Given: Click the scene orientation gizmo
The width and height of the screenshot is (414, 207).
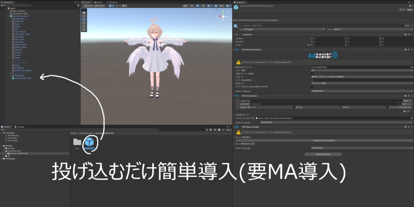Looking at the screenshot, I should point(223,16).
